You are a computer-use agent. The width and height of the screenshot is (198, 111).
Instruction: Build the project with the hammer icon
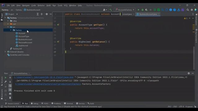[111, 10]
